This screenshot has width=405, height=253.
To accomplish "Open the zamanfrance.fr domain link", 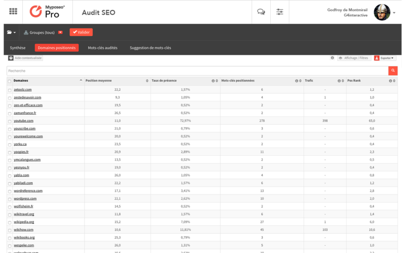I will click(x=25, y=113).
